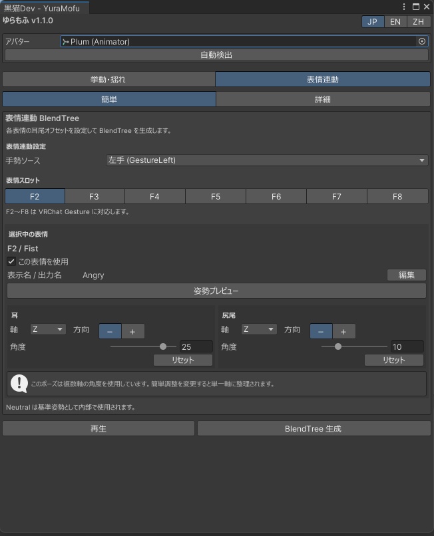Select the 詳細 mode tab
Screen dimensions: 434x536
click(323, 99)
